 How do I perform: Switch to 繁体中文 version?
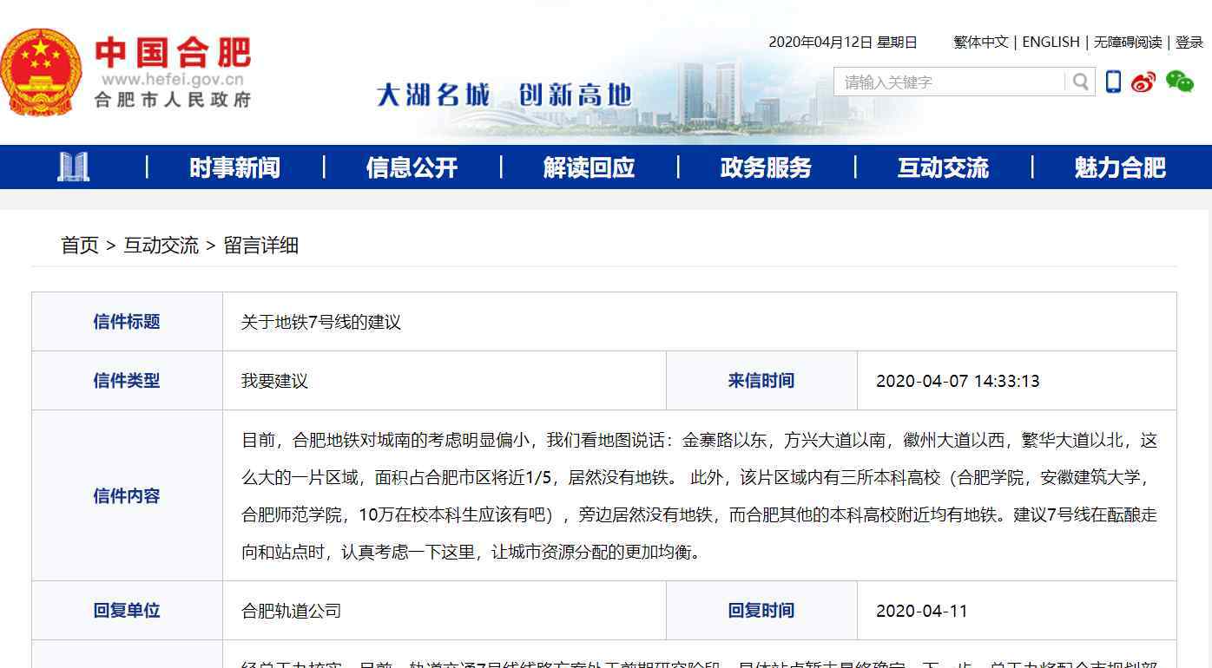tap(981, 42)
